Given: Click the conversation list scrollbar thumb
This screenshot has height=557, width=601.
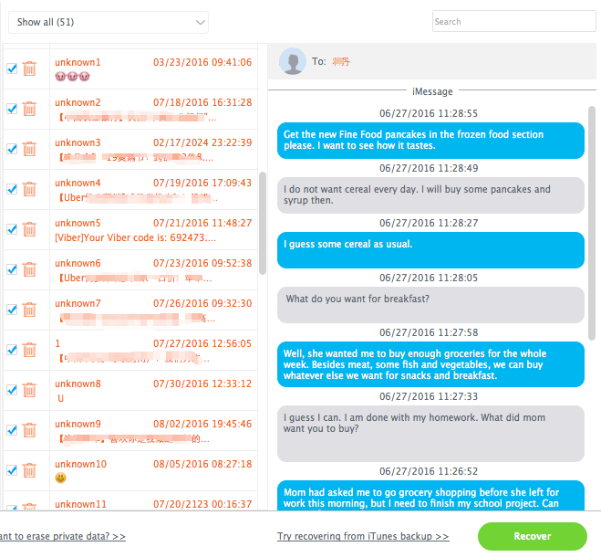Looking at the screenshot, I should point(263,223).
